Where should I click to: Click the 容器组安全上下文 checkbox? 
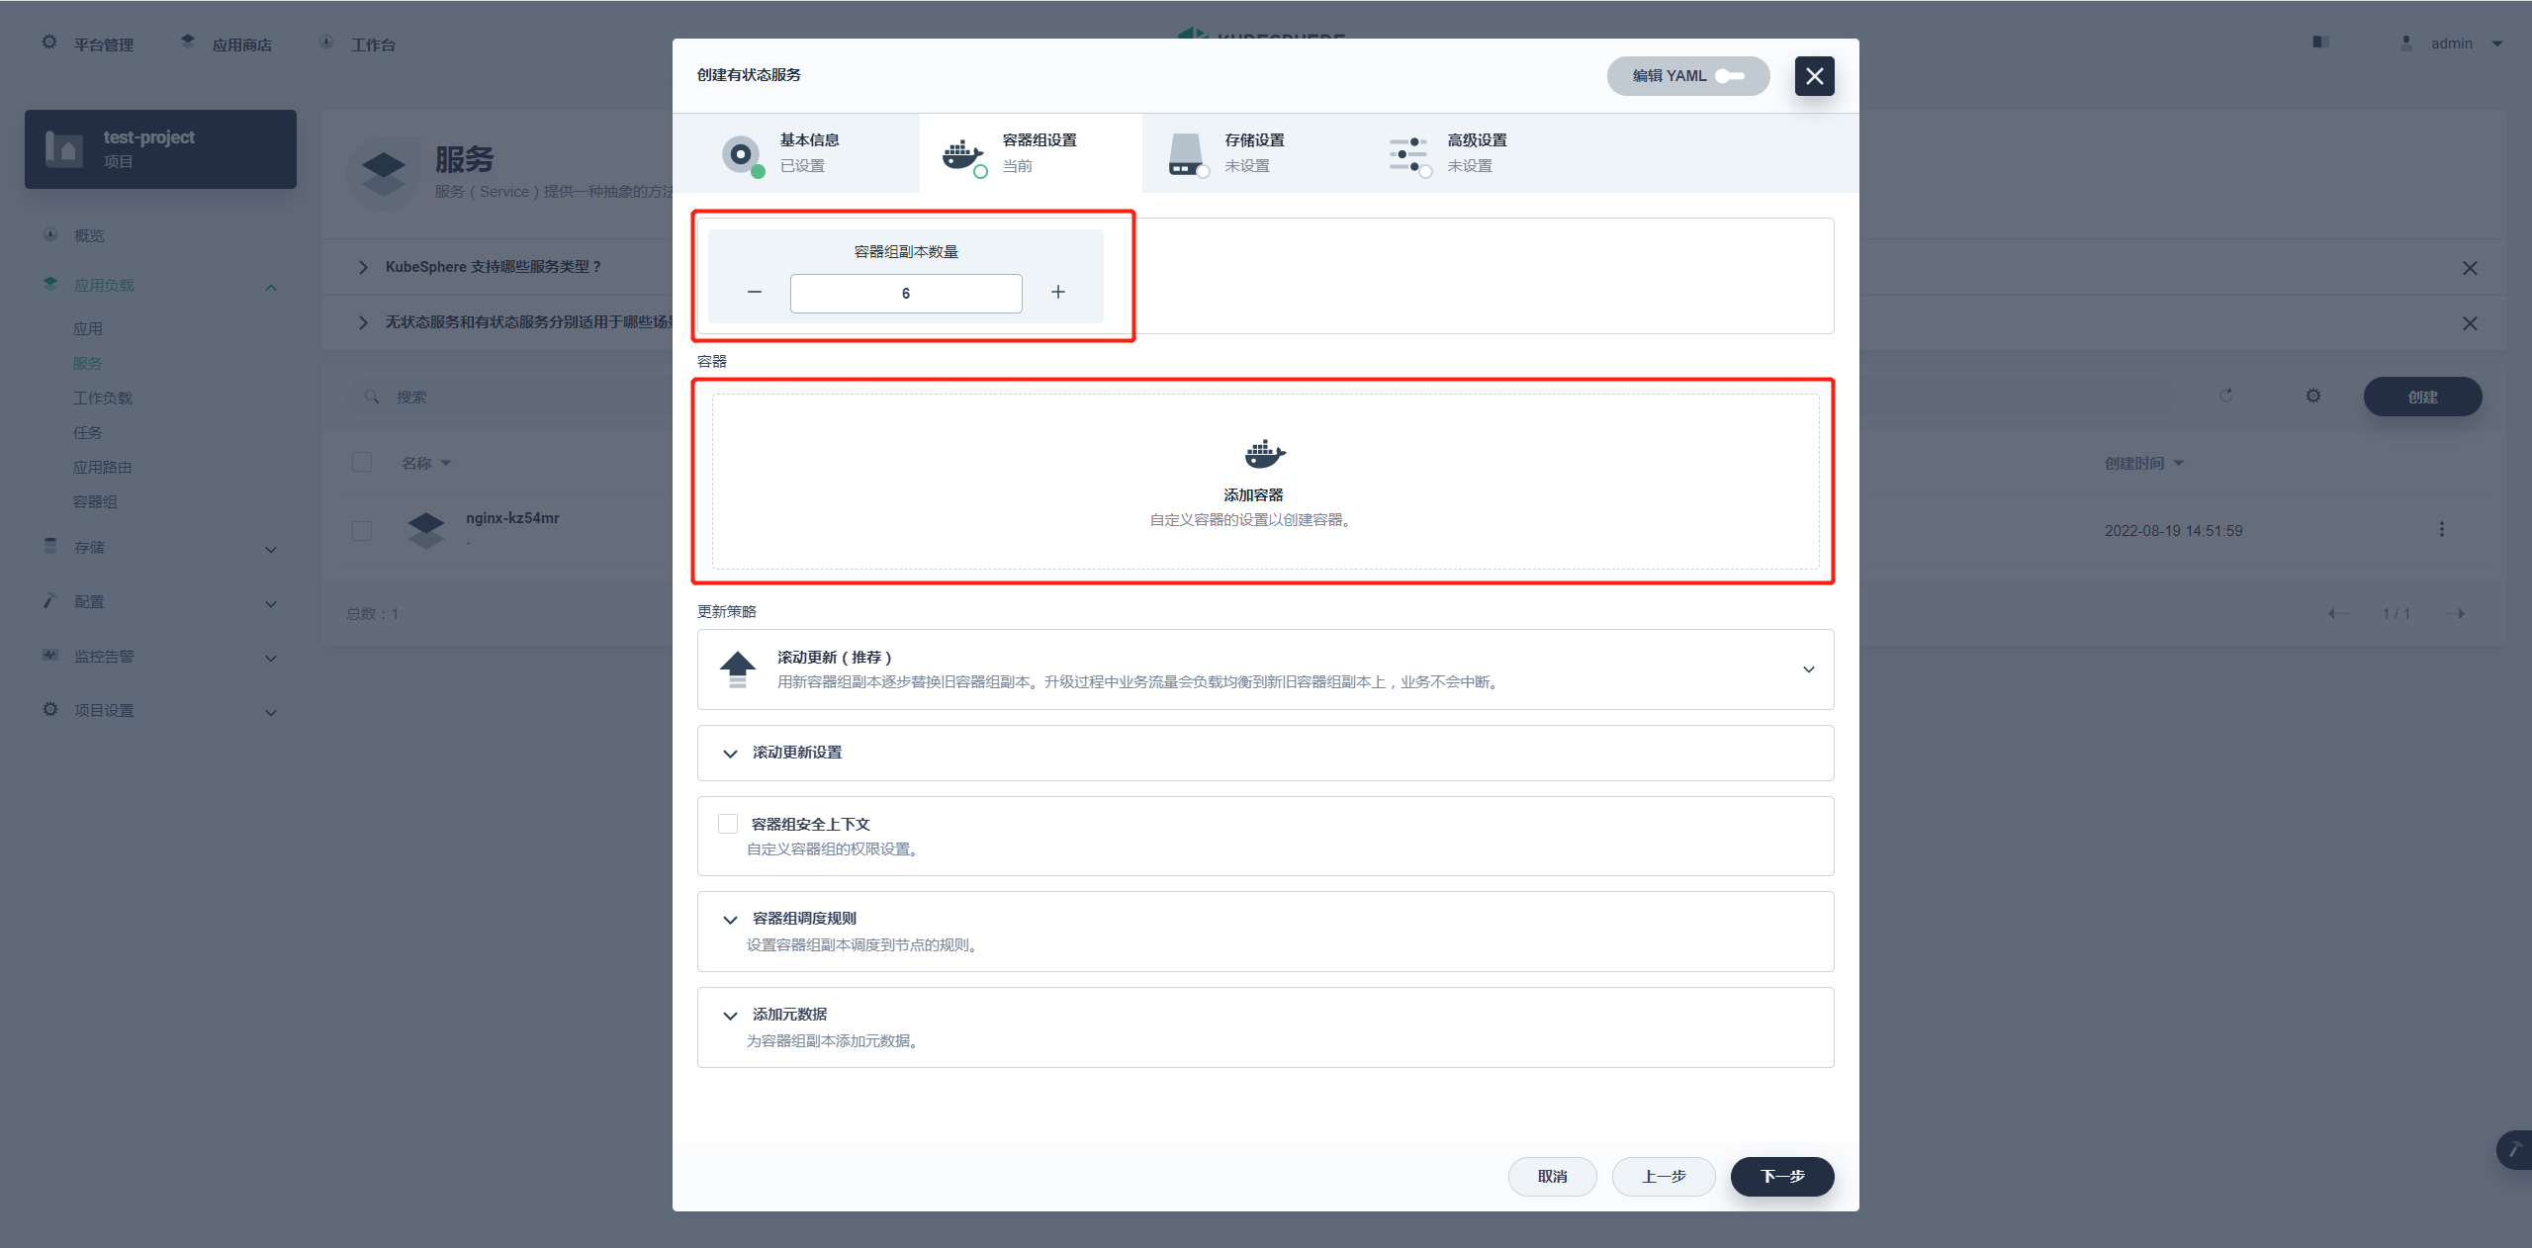coord(723,824)
